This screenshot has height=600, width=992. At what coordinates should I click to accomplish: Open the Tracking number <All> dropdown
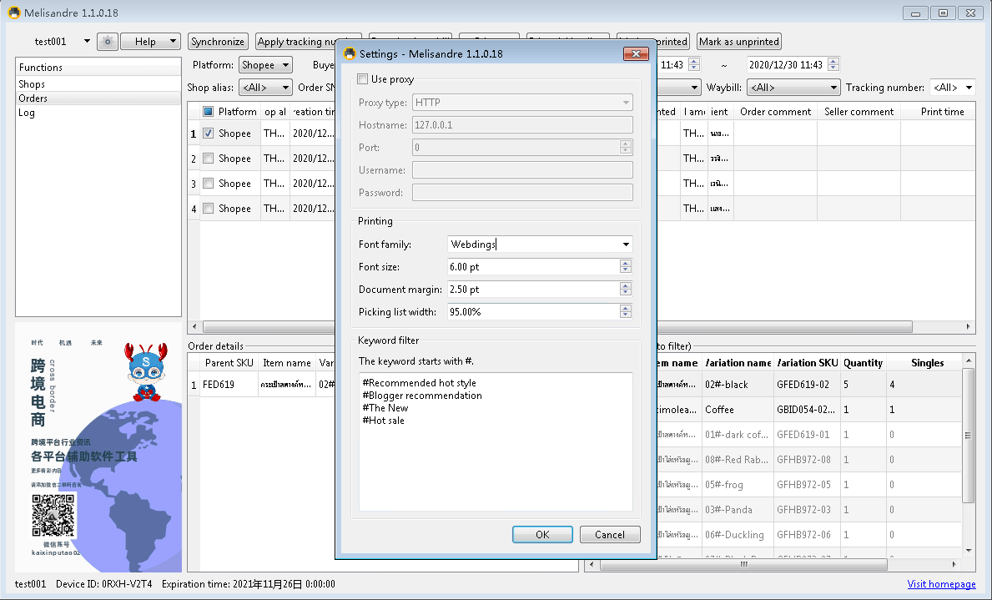952,88
